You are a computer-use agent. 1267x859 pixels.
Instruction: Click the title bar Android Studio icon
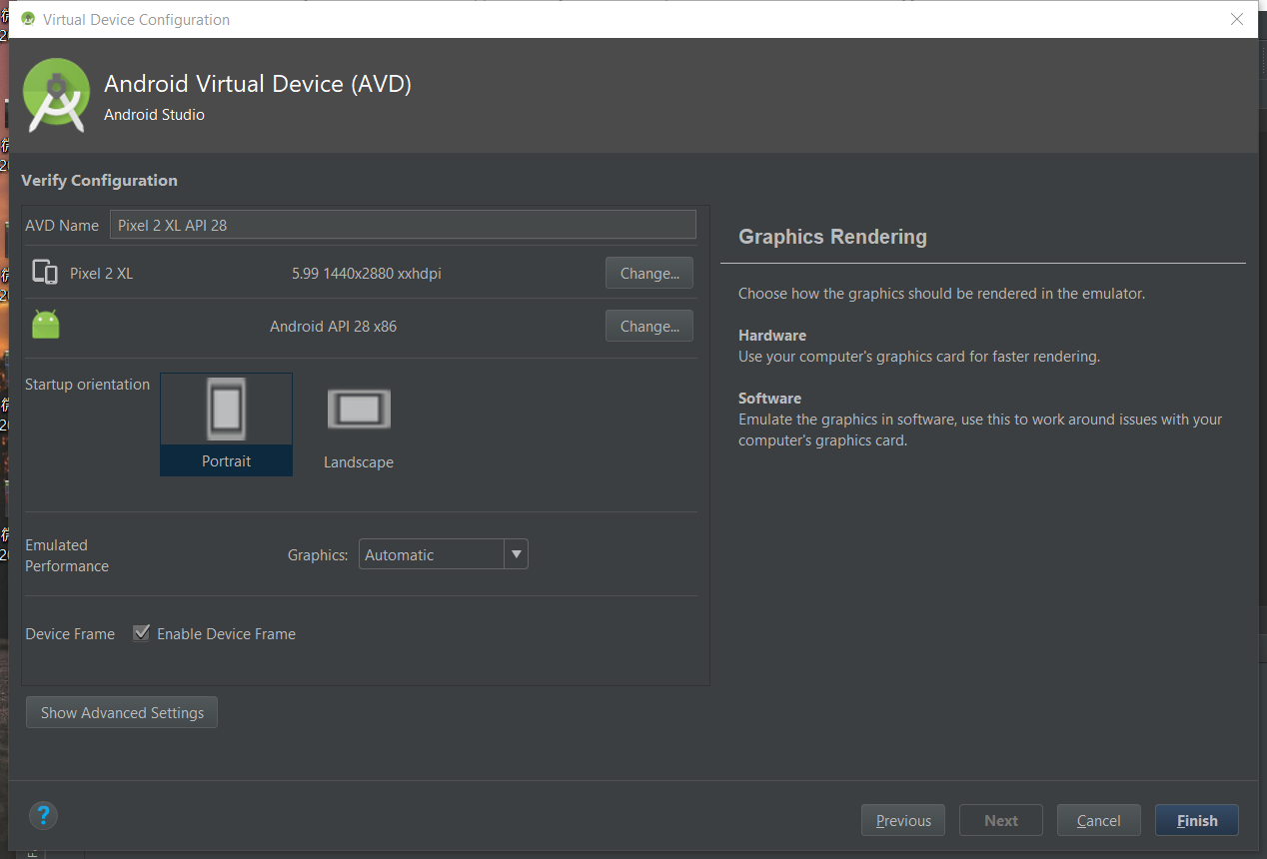(x=27, y=19)
